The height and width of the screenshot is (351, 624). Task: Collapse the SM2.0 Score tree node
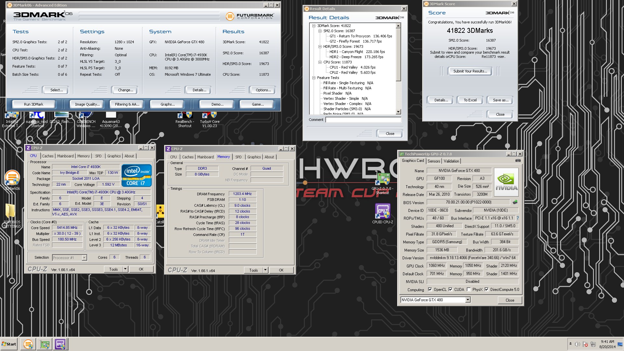[320, 31]
